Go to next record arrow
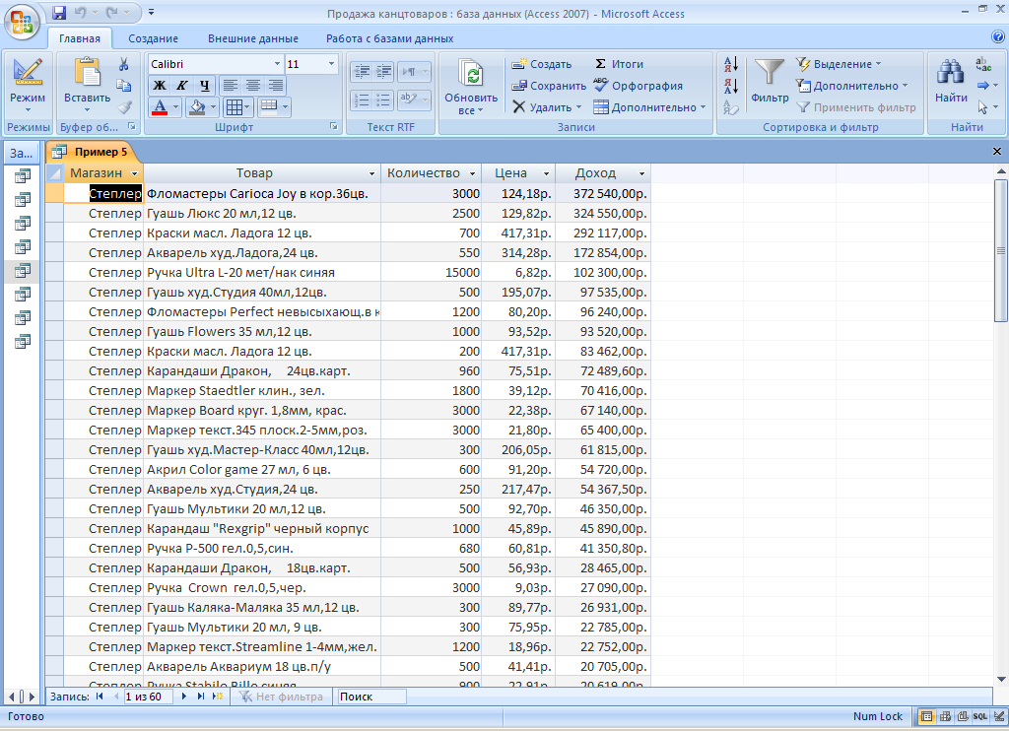 coord(184,697)
